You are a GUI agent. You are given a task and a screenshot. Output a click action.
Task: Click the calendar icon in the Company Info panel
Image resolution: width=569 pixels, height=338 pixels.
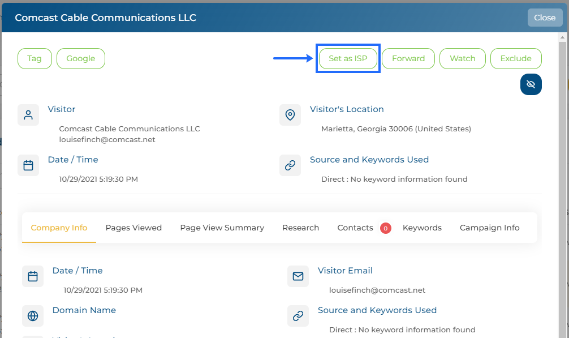pyautogui.click(x=33, y=276)
